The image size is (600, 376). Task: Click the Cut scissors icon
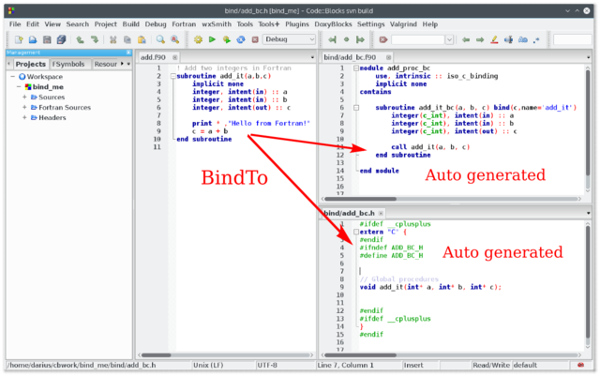(x=112, y=39)
